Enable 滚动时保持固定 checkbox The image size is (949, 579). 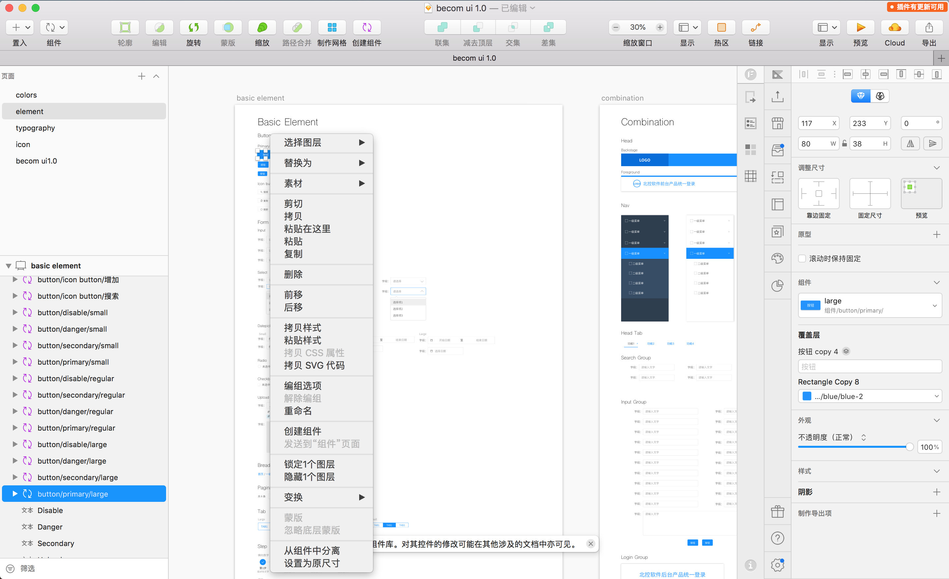[x=802, y=259]
